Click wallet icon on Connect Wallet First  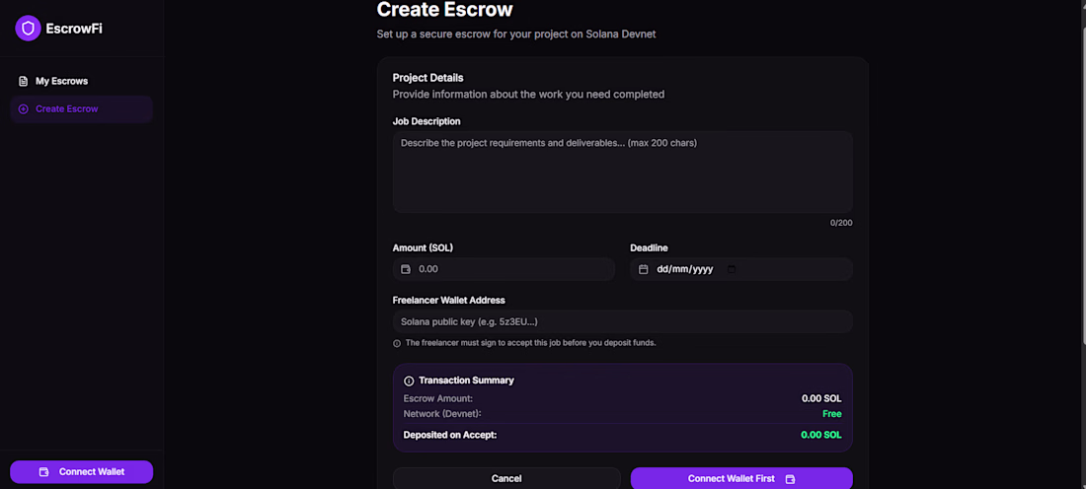(x=790, y=479)
